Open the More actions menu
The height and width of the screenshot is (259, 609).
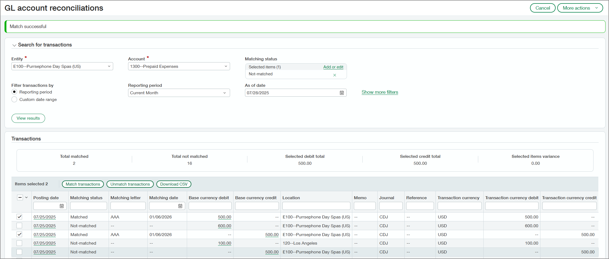tap(580, 8)
